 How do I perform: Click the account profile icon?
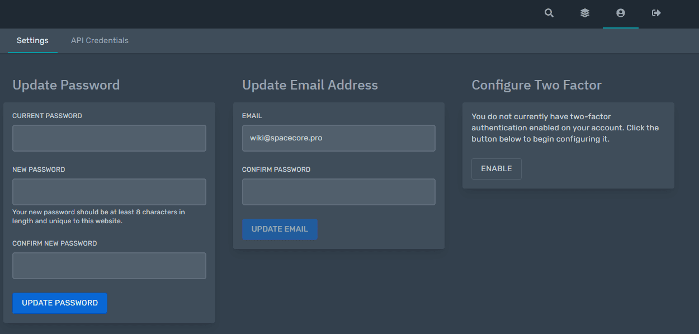pyautogui.click(x=621, y=13)
